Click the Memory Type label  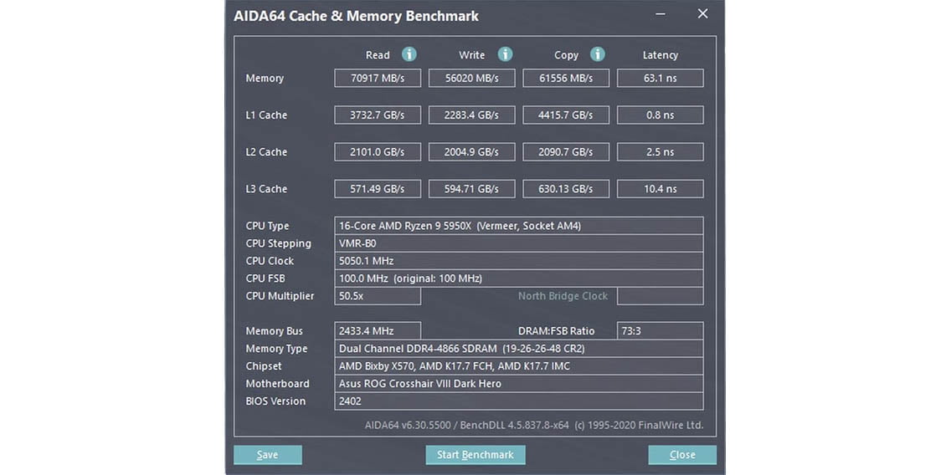[276, 349]
